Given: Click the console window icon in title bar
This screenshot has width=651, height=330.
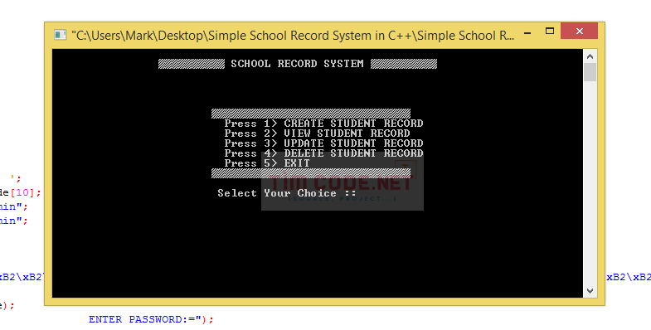Looking at the screenshot, I should (x=61, y=35).
